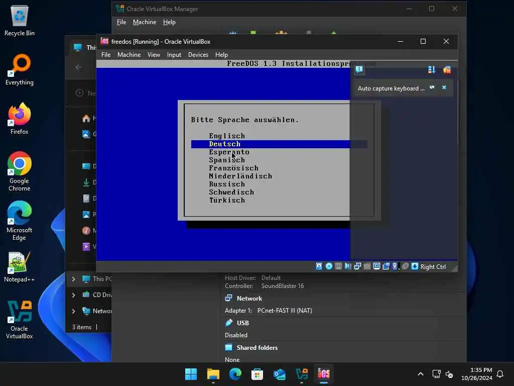Click the Downloads arrow icon in File Explorer sidebar
The height and width of the screenshot is (386, 514).
click(86, 182)
